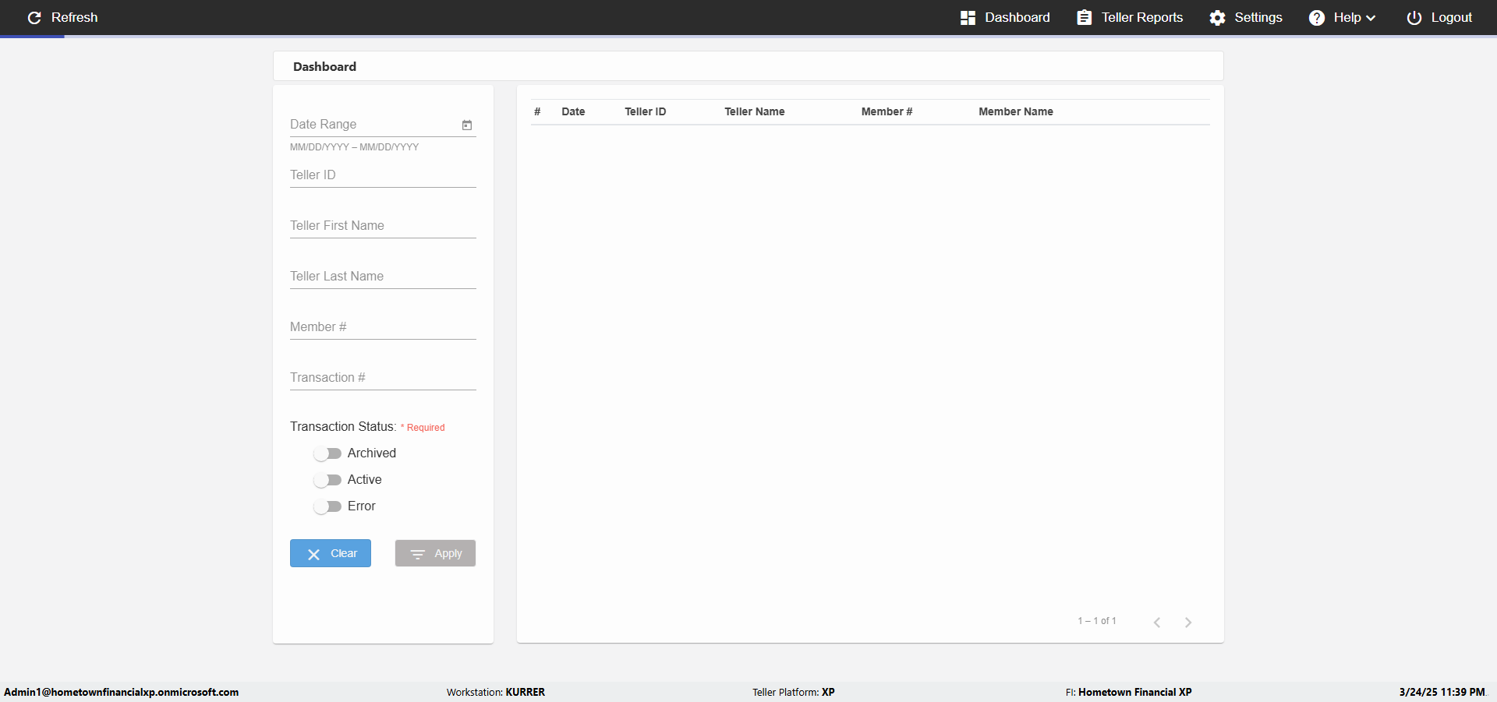
Task: Focus the Teller First Name field
Action: [x=383, y=226]
